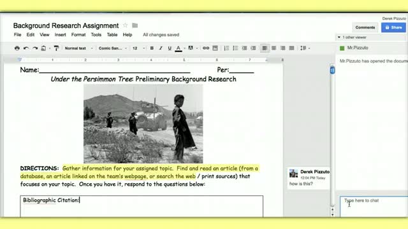This screenshot has width=408, height=229.
Task: Select the black-and-white photo in the document
Action: click(x=143, y=124)
